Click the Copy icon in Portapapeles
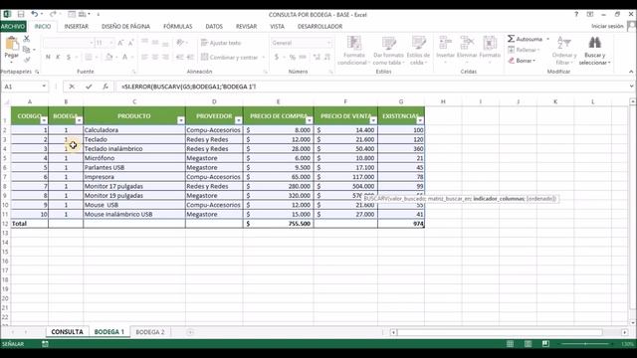 (x=27, y=50)
